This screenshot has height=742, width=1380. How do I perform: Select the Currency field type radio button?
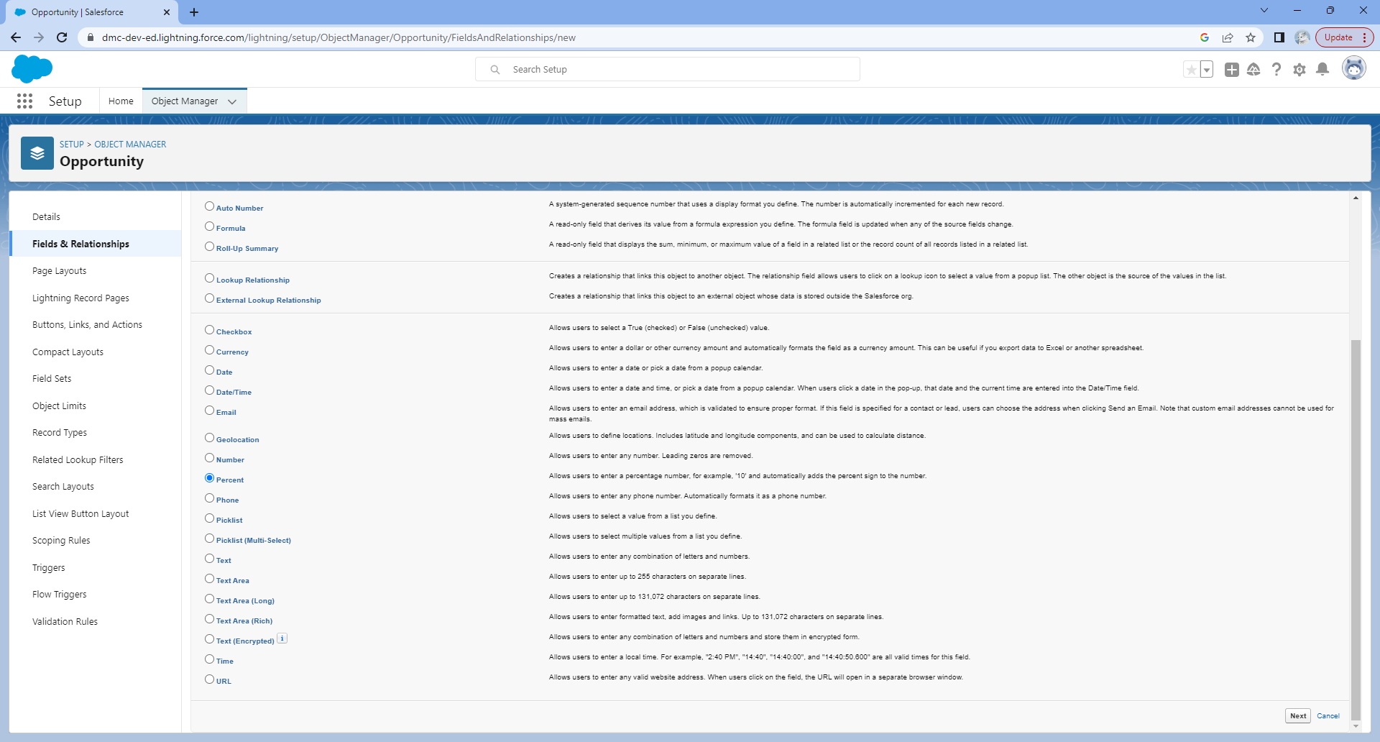tap(209, 350)
